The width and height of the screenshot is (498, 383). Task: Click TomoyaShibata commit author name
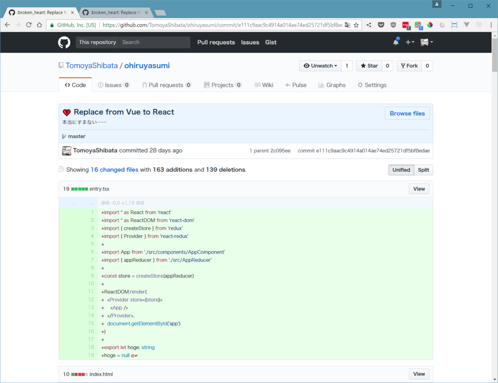pyautogui.click(x=95, y=150)
